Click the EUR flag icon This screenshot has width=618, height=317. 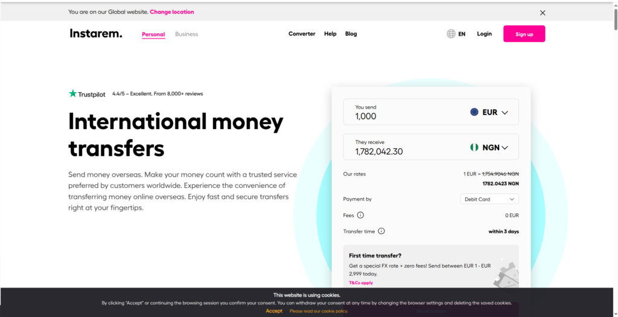(x=474, y=112)
